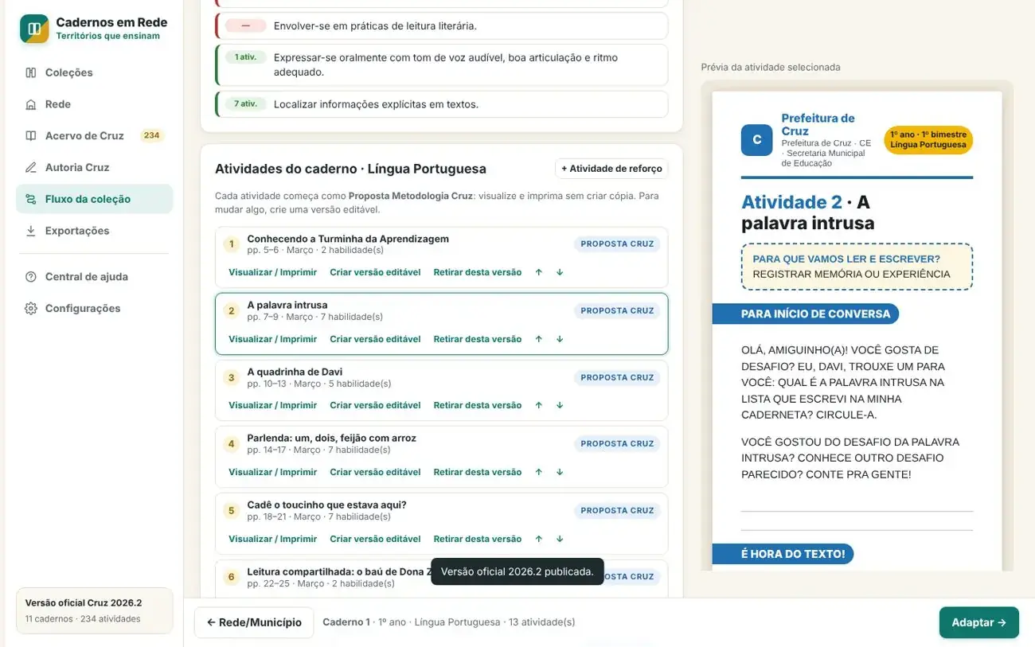Retirar desta versão for Parlenda activity
The height and width of the screenshot is (647, 1035).
click(x=477, y=472)
